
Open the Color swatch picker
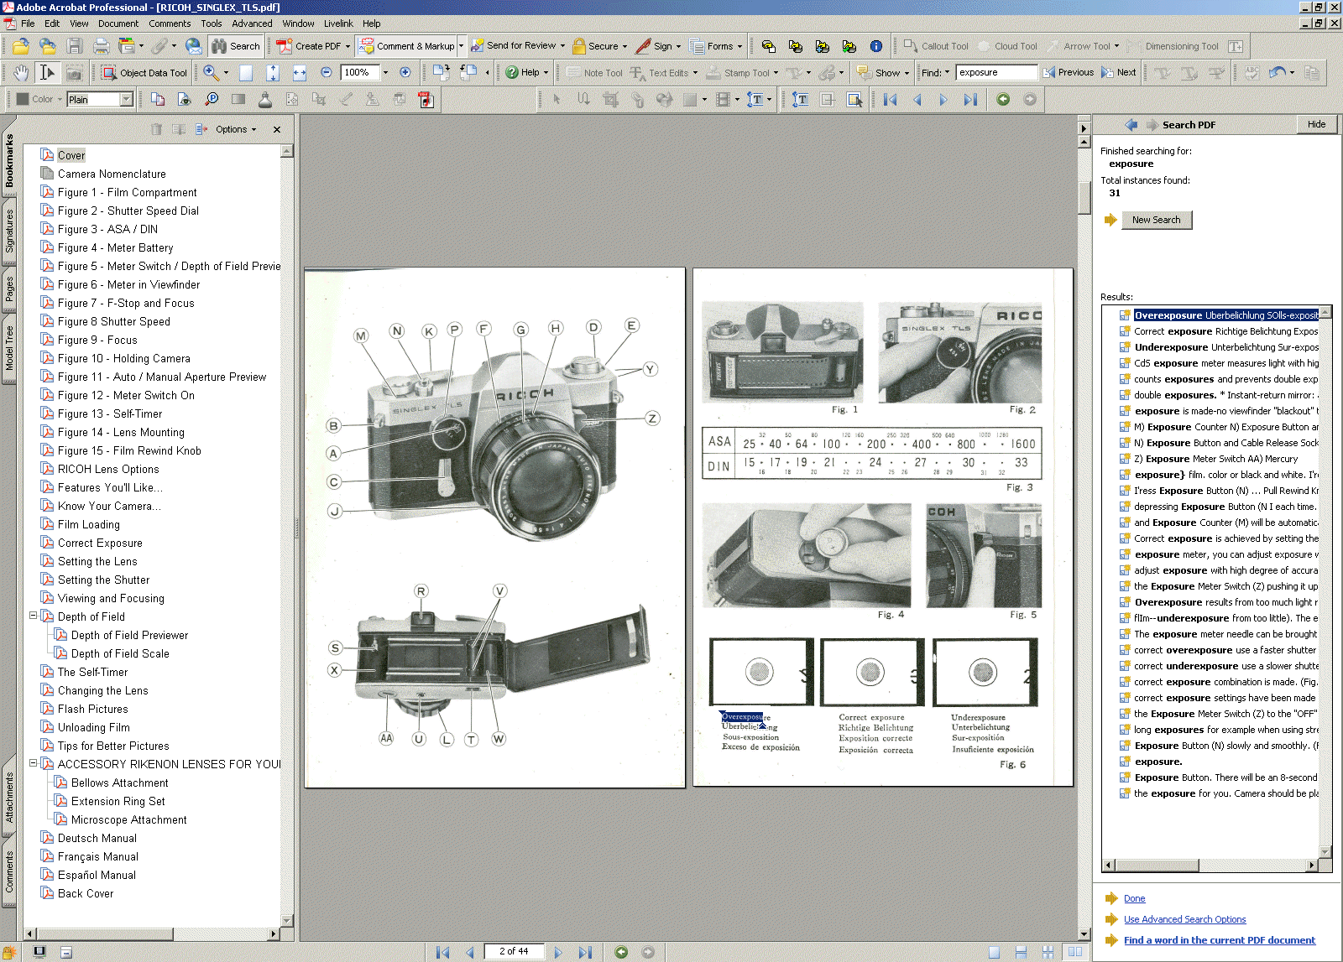(x=39, y=100)
